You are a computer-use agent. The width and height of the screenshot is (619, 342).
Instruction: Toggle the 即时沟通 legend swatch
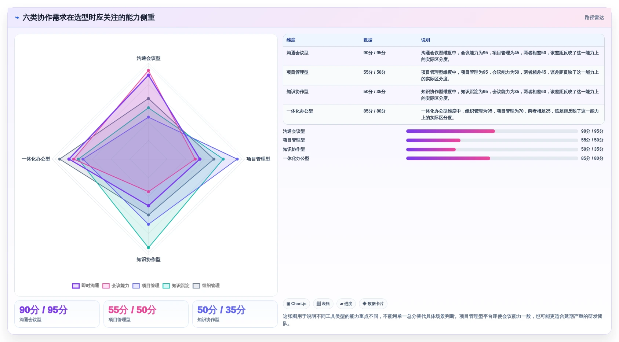point(76,286)
